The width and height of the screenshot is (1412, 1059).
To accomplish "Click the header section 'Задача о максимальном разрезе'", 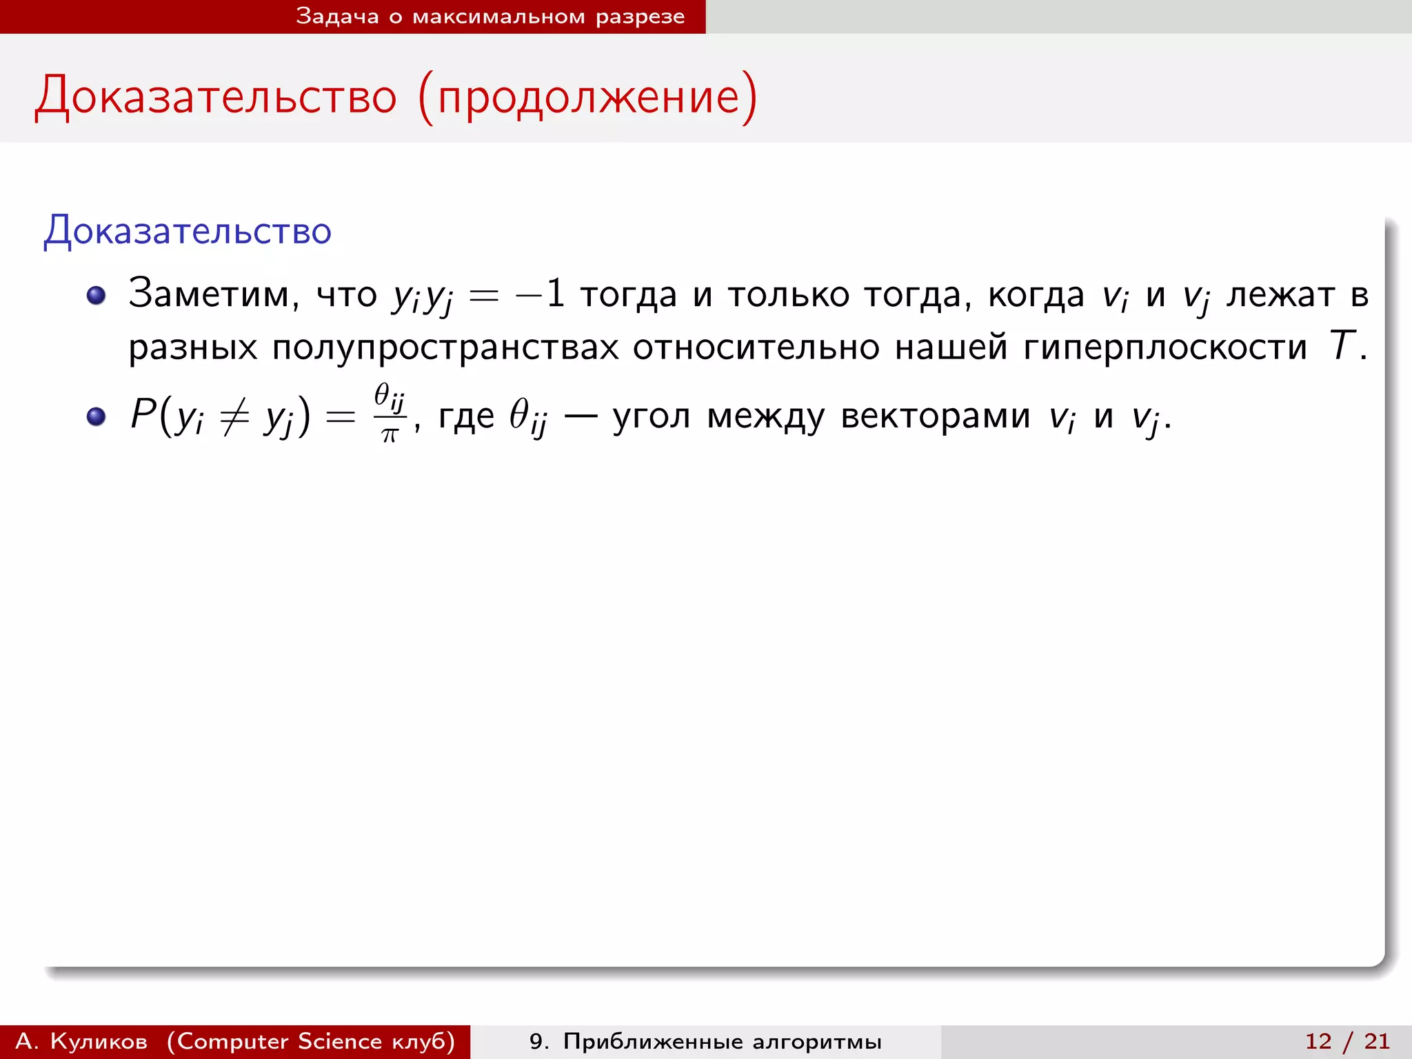I will (490, 17).
